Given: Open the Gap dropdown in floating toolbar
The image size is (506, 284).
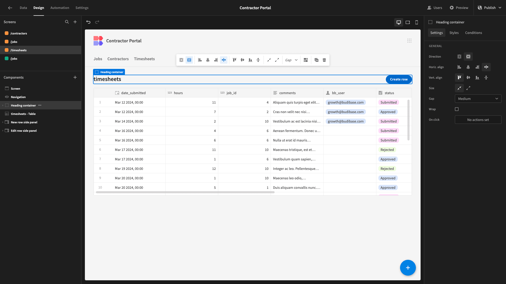Looking at the screenshot, I should coord(291,60).
